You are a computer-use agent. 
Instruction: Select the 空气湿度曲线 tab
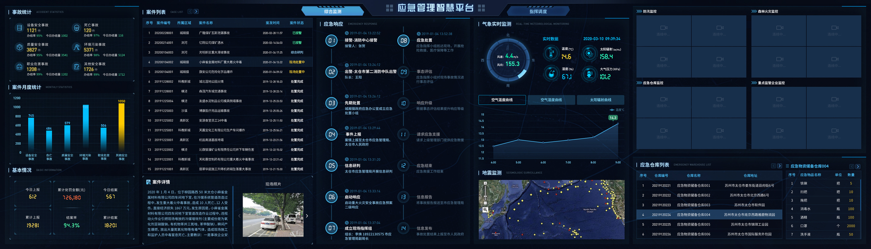tap(551, 100)
